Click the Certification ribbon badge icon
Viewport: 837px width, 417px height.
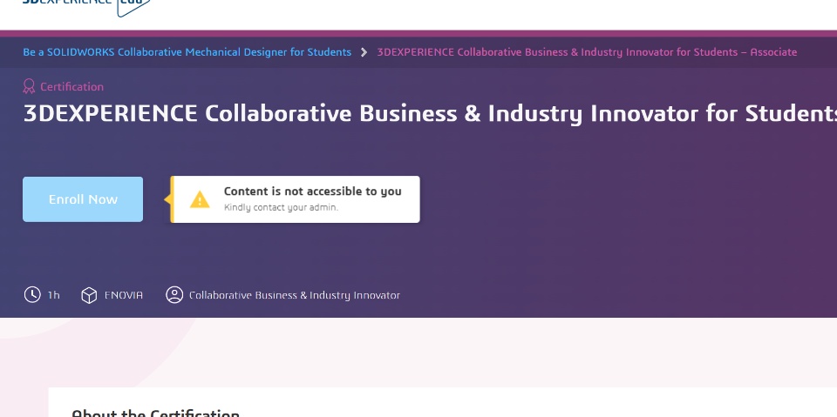tap(29, 86)
